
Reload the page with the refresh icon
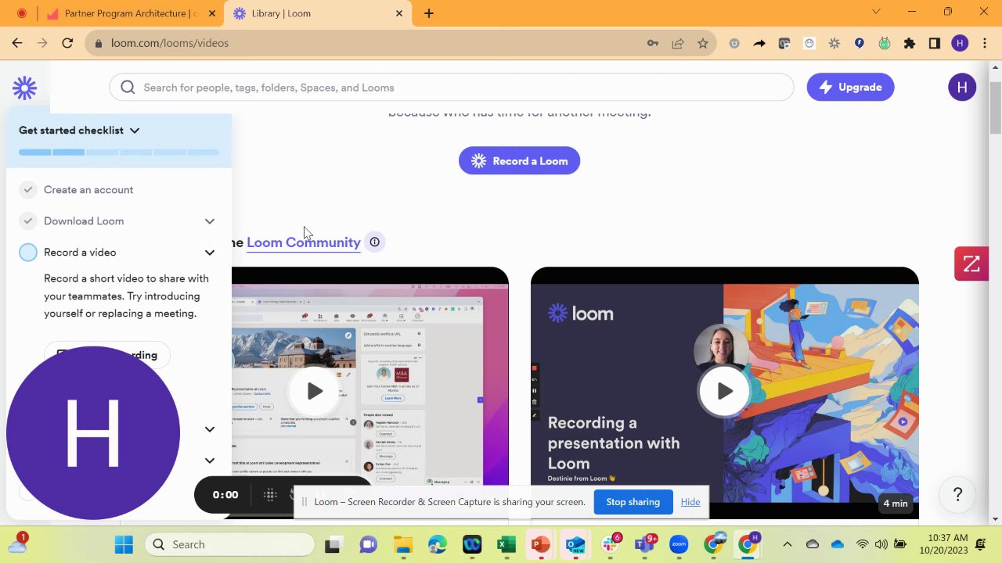click(x=67, y=43)
